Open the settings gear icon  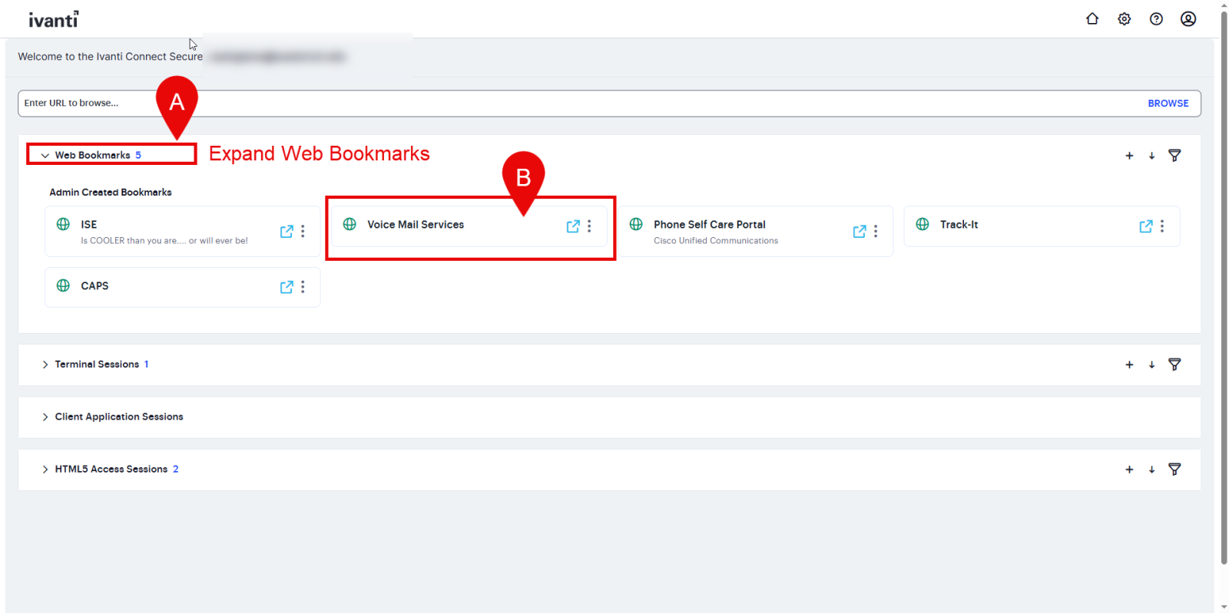(1124, 19)
